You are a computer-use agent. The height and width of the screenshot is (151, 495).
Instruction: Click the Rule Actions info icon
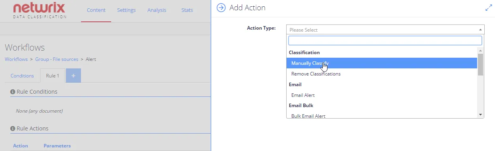pyautogui.click(x=13, y=128)
